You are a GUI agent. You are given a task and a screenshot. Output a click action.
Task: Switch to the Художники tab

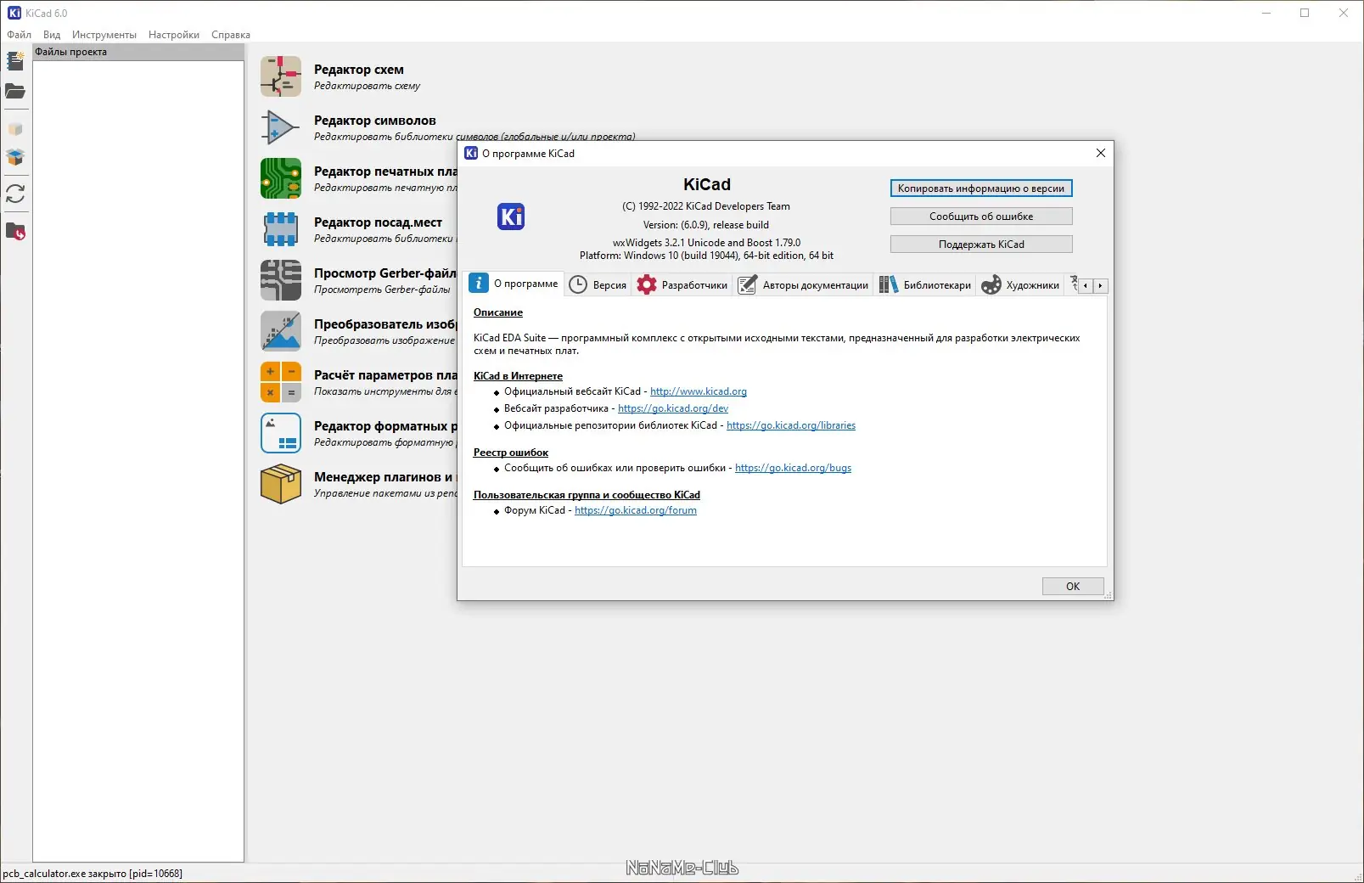[x=1020, y=285]
